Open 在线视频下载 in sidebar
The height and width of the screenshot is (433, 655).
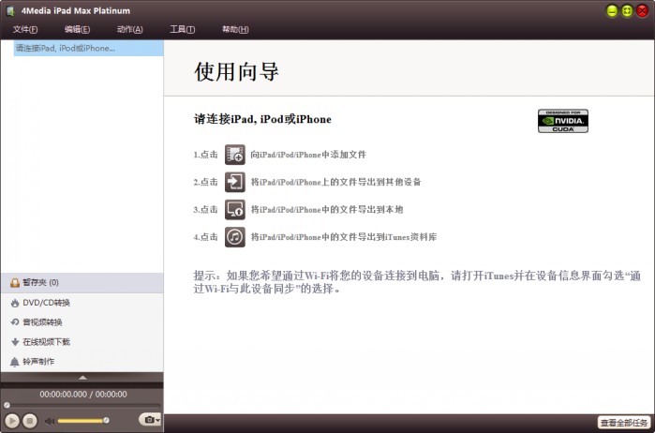pyautogui.click(x=82, y=342)
